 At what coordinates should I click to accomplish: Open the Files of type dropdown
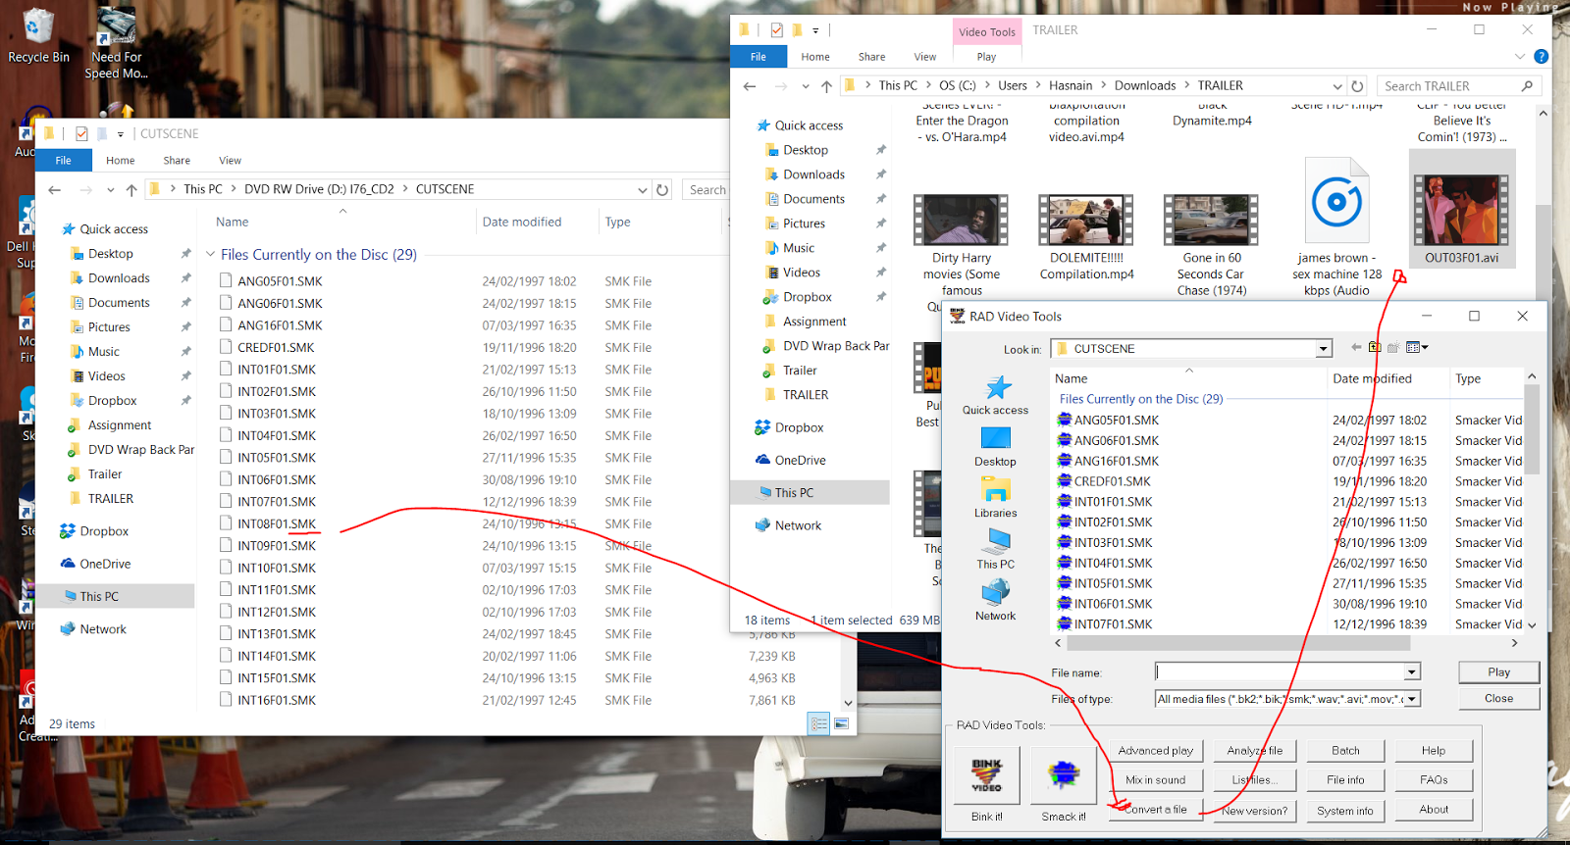click(1412, 699)
